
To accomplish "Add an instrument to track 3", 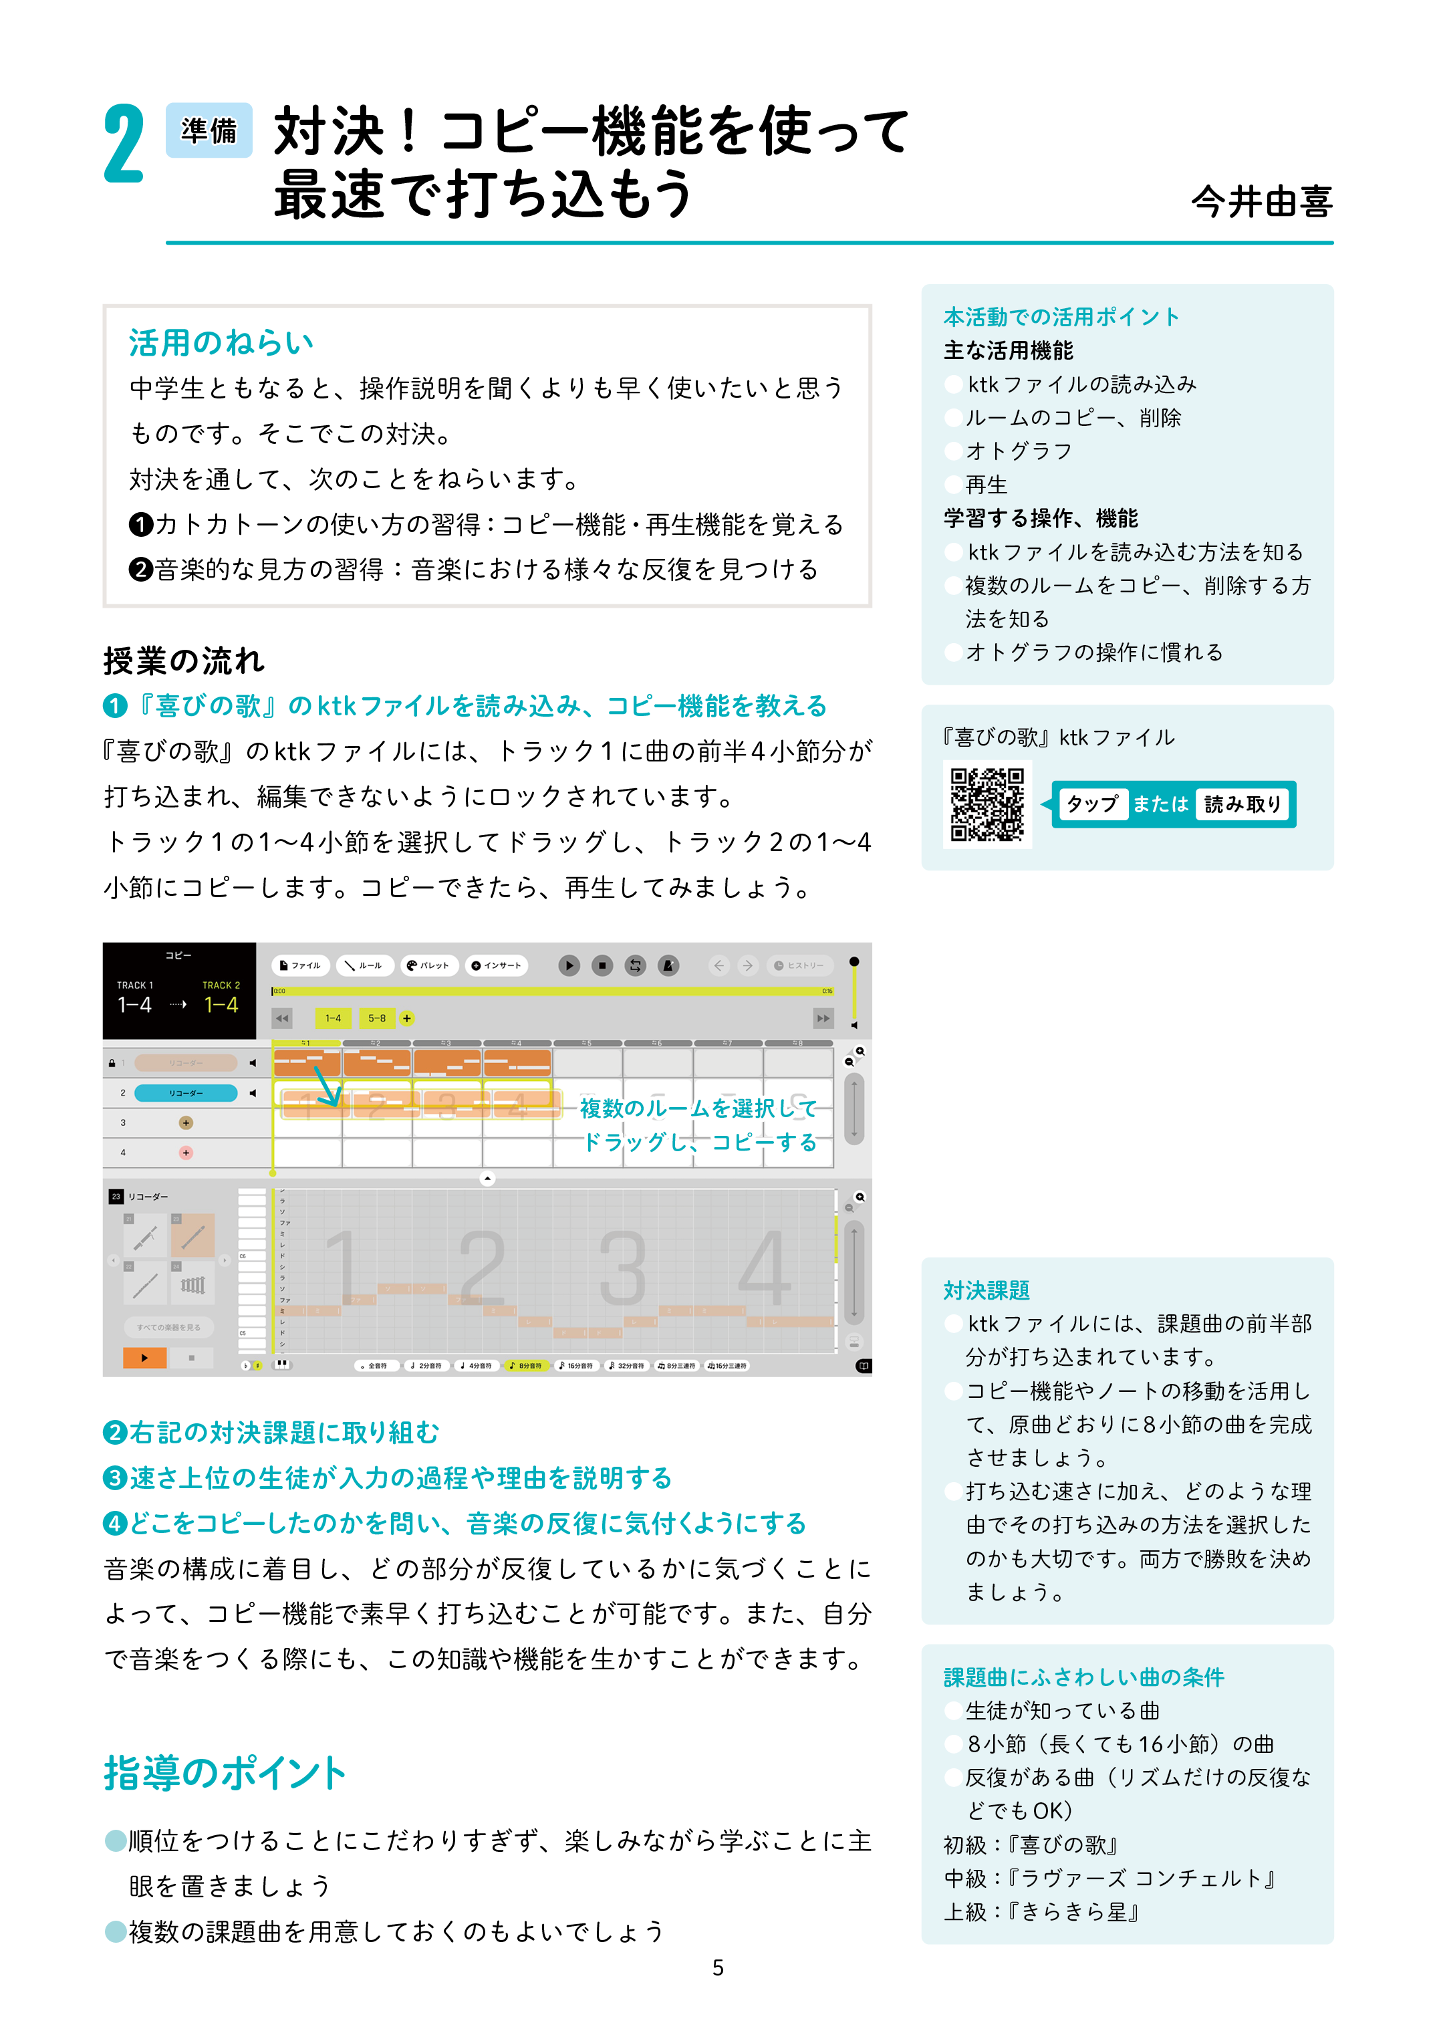I will pos(186,1123).
